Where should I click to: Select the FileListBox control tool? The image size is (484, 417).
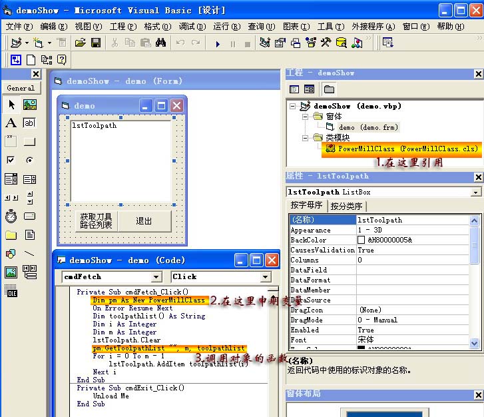click(x=30, y=235)
